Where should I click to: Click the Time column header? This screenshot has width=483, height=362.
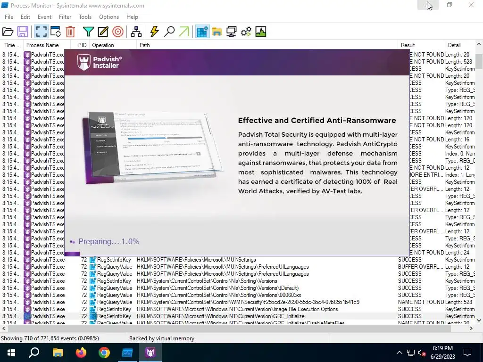pyautogui.click(x=12, y=45)
